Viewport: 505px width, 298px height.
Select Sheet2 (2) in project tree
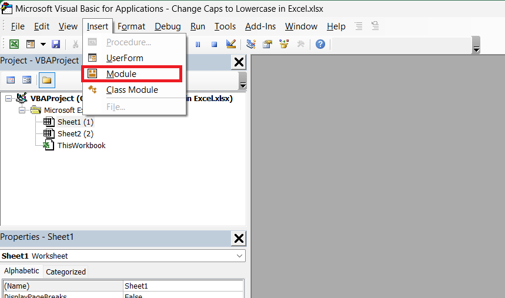pyautogui.click(x=75, y=133)
